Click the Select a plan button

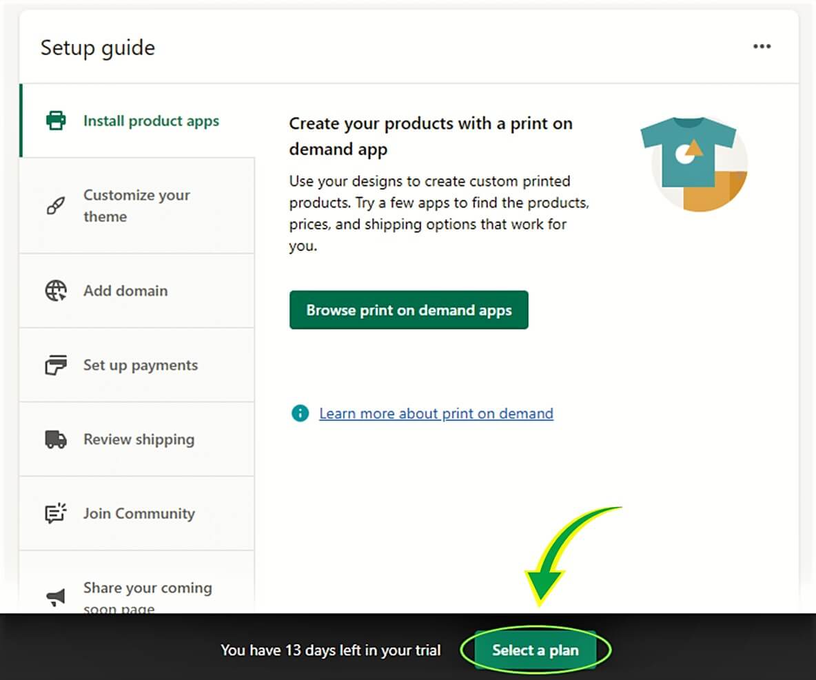click(x=535, y=650)
